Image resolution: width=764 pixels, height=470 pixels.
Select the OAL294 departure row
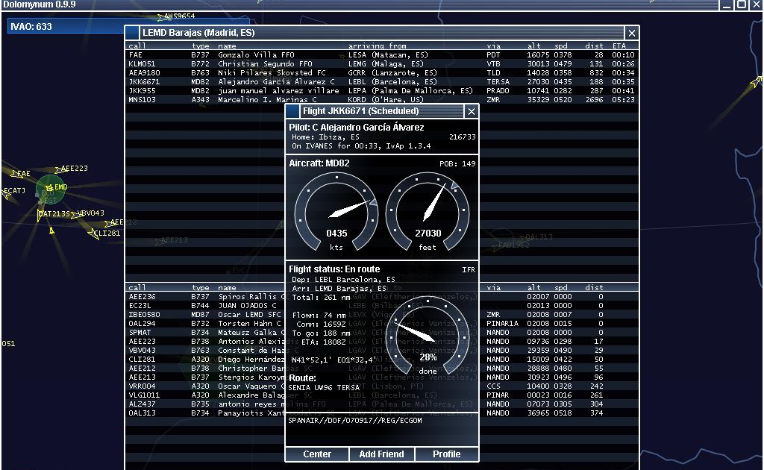[381, 323]
